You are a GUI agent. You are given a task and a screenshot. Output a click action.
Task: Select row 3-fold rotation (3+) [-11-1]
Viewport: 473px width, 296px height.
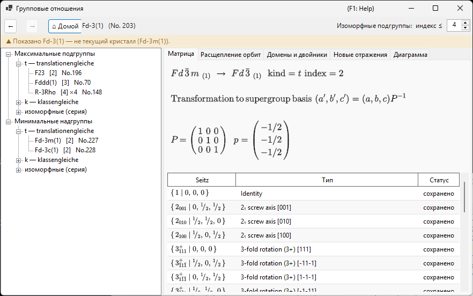tap(313, 263)
